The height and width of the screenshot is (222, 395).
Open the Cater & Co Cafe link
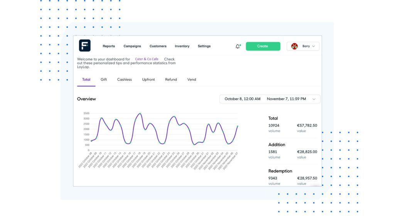147,59
